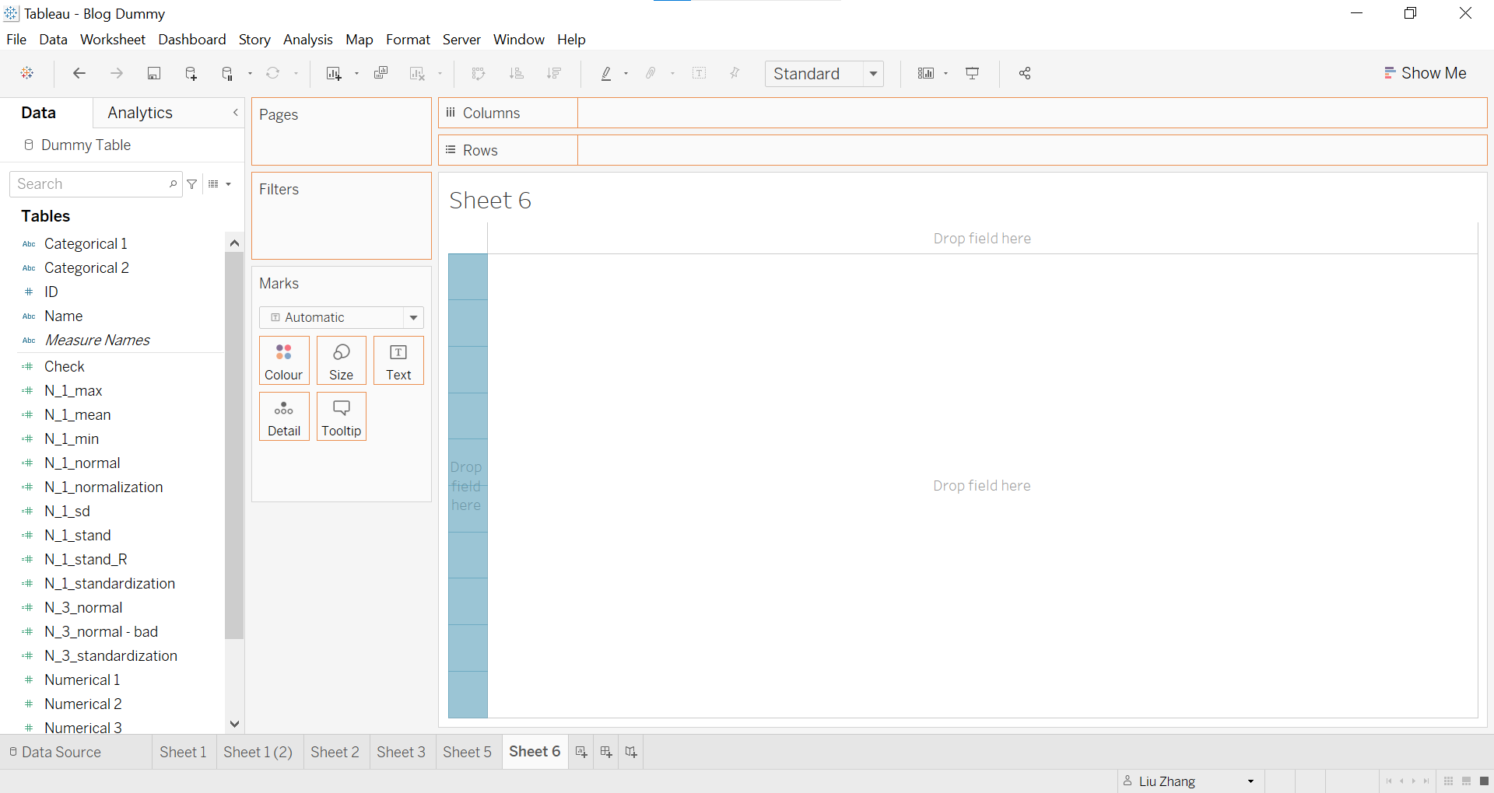Click the Text marks card button
Image resolution: width=1494 pixels, height=793 pixels.
pos(398,361)
